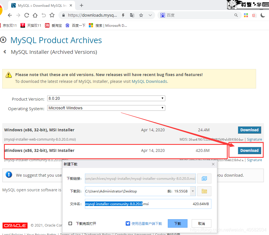Click the copy link icon beside download URL
Viewport: 269px width, 235px height.
click(204, 179)
